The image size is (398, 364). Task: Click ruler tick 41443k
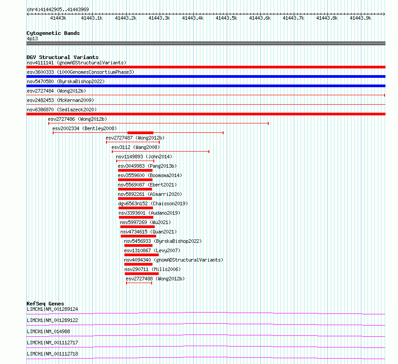tap(58, 18)
